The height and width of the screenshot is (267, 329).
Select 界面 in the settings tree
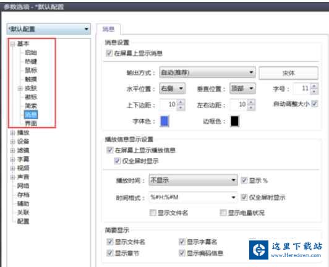(31, 124)
